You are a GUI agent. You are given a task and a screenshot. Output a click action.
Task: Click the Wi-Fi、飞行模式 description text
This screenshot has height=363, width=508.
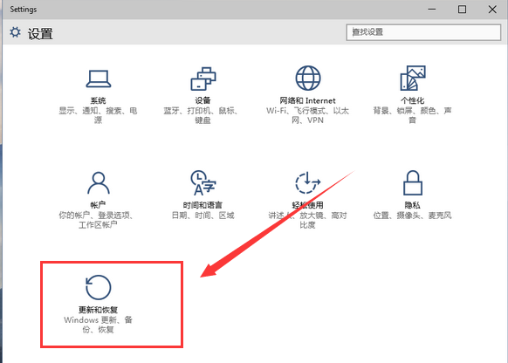point(308,115)
